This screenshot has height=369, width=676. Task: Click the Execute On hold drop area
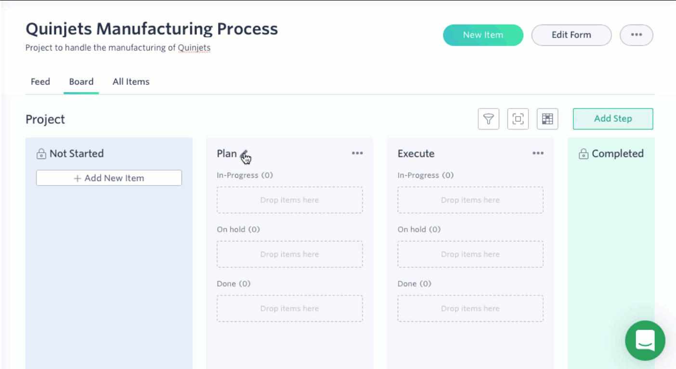point(470,254)
